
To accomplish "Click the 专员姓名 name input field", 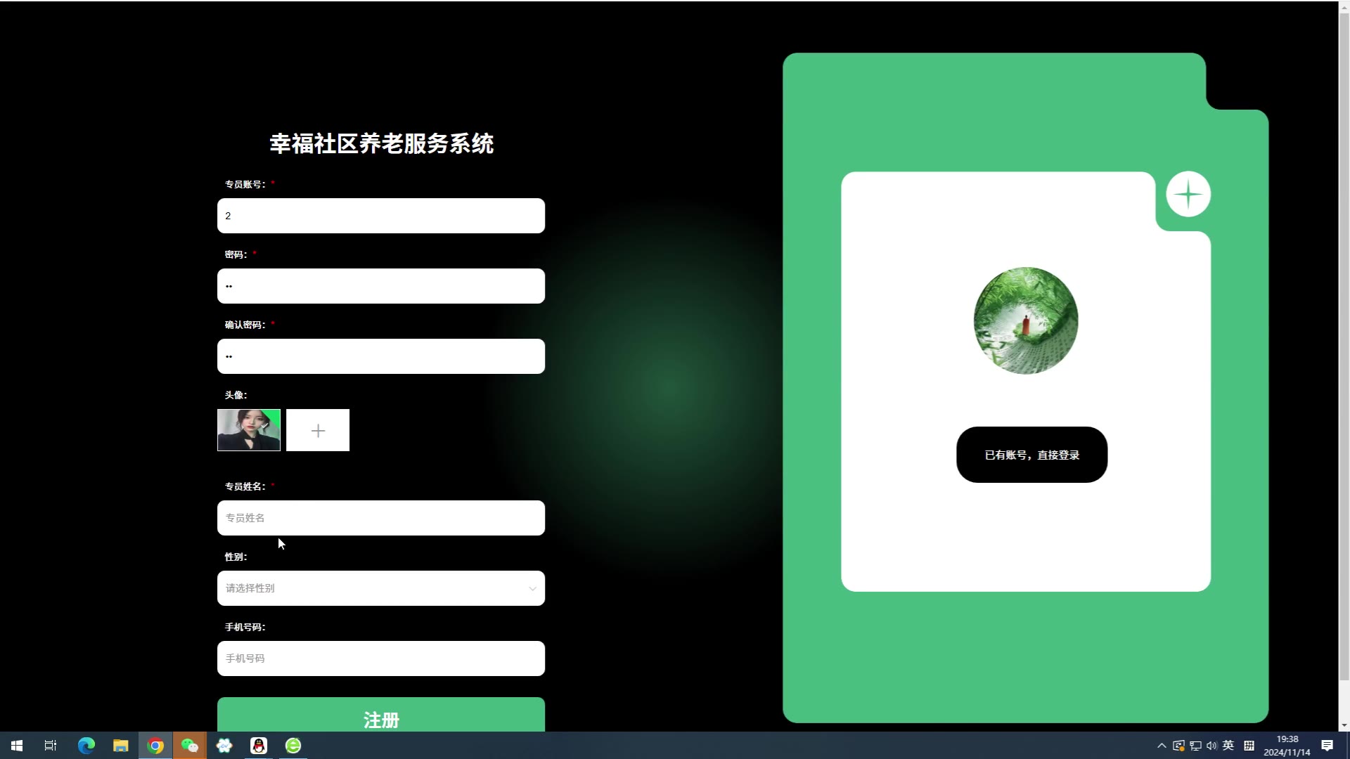I will pyautogui.click(x=380, y=518).
